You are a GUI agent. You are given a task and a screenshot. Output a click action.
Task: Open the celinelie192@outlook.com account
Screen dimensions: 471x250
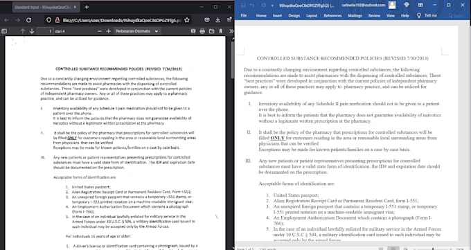tap(363, 5)
